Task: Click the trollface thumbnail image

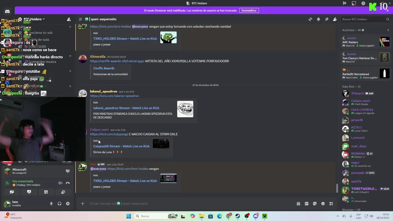Action: [185, 109]
